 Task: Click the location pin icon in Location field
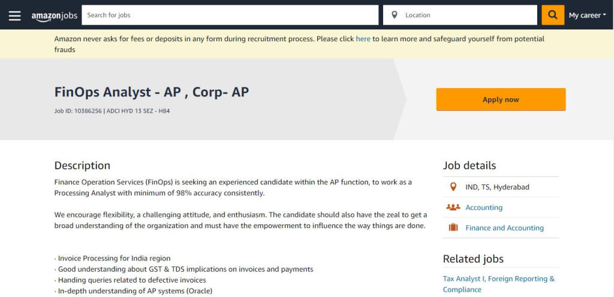point(395,15)
